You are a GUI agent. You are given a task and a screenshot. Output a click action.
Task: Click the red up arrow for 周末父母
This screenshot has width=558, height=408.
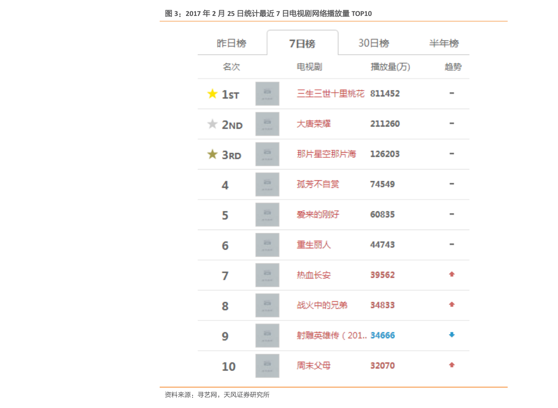pos(452,365)
